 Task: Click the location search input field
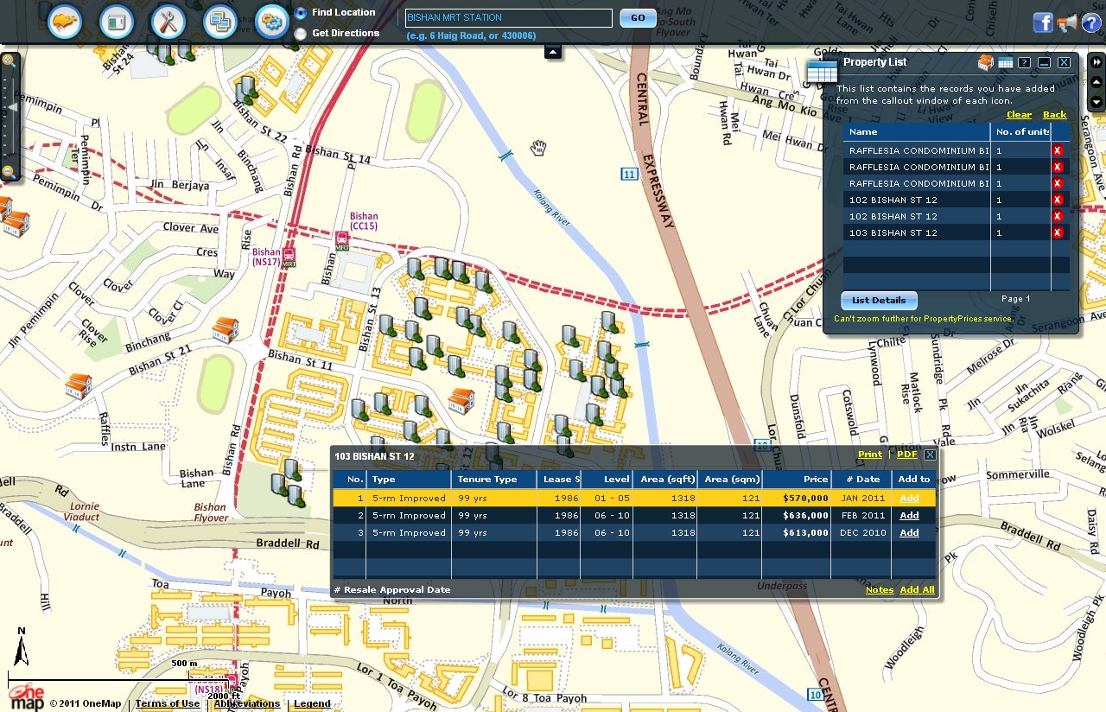(509, 18)
